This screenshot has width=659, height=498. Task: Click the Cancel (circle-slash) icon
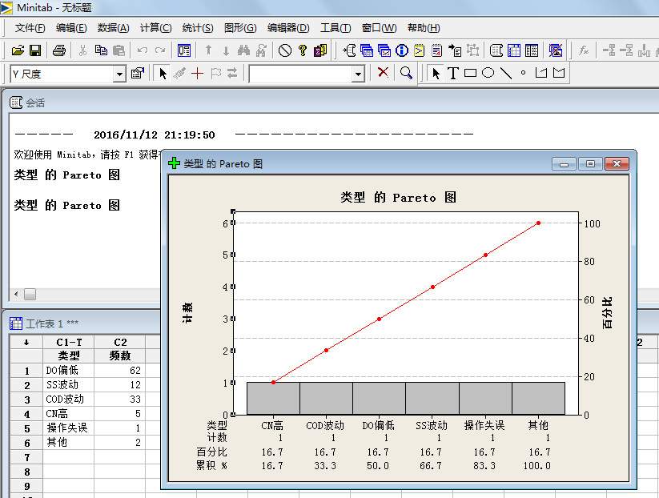point(285,51)
